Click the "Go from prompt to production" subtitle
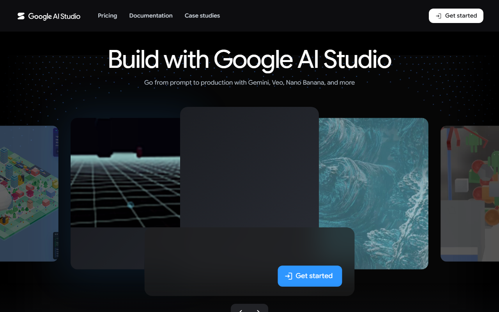The height and width of the screenshot is (312, 499). click(x=249, y=83)
